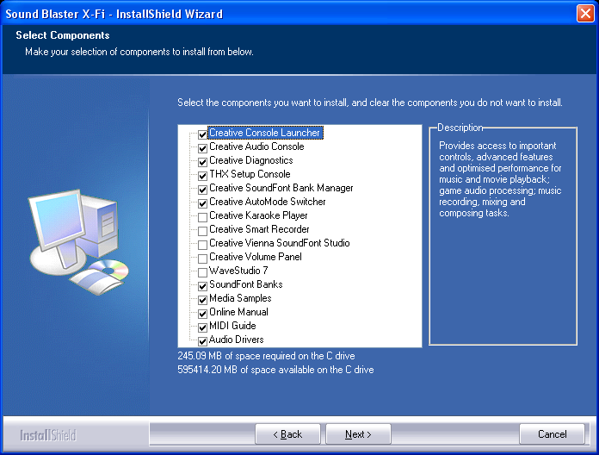Uncheck the Audio Drivers checkbox
This screenshot has height=455, width=599.
202,341
